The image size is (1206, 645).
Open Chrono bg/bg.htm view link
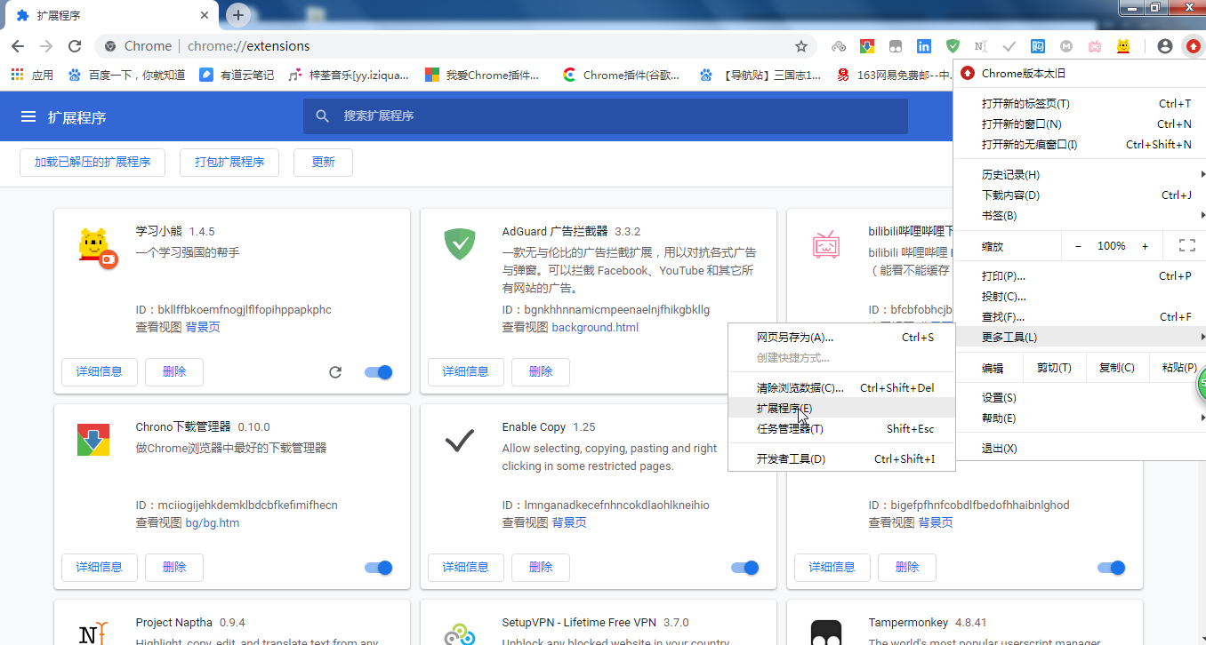point(212,522)
